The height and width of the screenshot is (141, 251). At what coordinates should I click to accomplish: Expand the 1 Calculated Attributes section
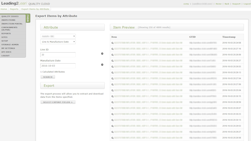point(52,72)
